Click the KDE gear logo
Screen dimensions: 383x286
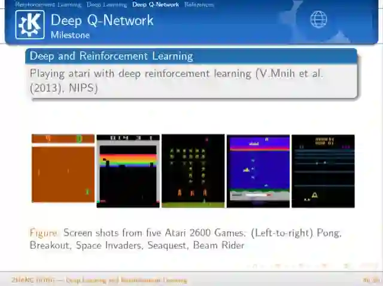pyautogui.click(x=30, y=24)
